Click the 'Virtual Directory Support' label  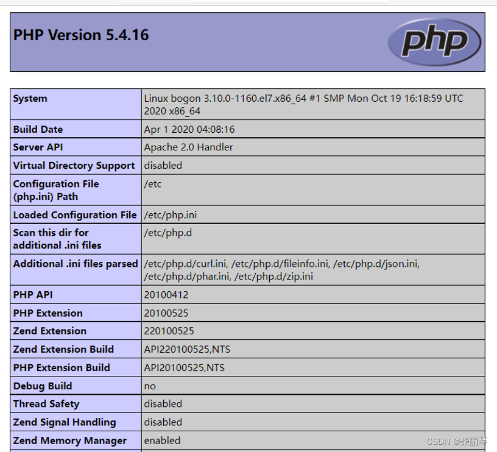(74, 166)
